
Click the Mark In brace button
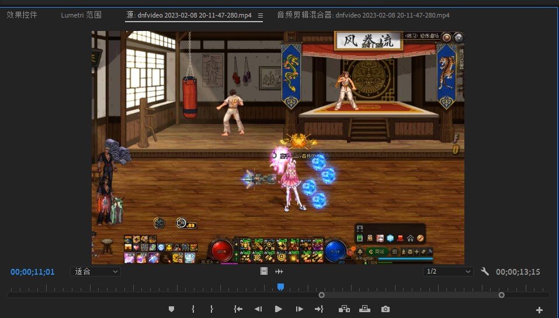coord(193,309)
